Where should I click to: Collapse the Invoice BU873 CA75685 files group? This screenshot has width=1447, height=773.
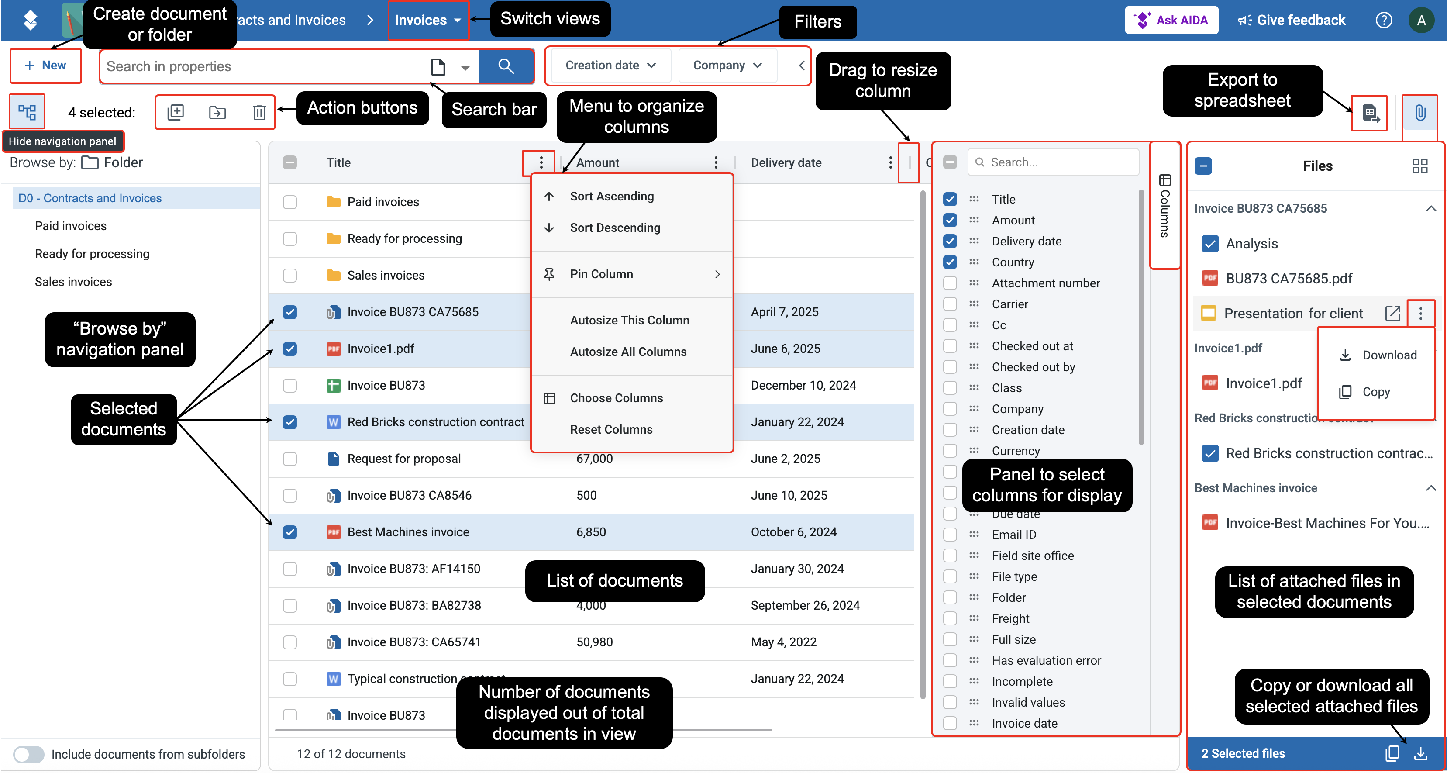[x=1431, y=208]
